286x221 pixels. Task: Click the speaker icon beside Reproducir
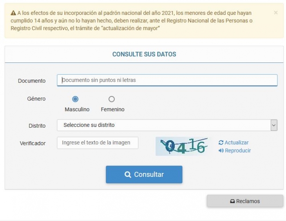click(221, 151)
